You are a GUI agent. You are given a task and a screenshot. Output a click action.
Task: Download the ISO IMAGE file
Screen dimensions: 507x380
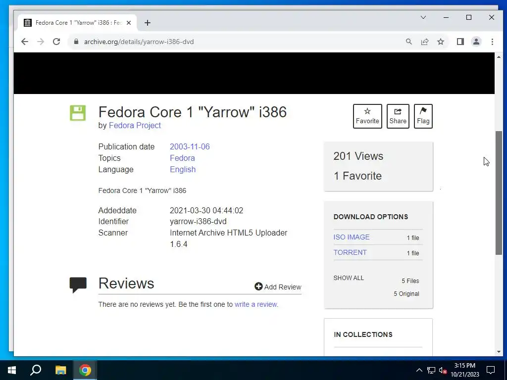pos(352,237)
